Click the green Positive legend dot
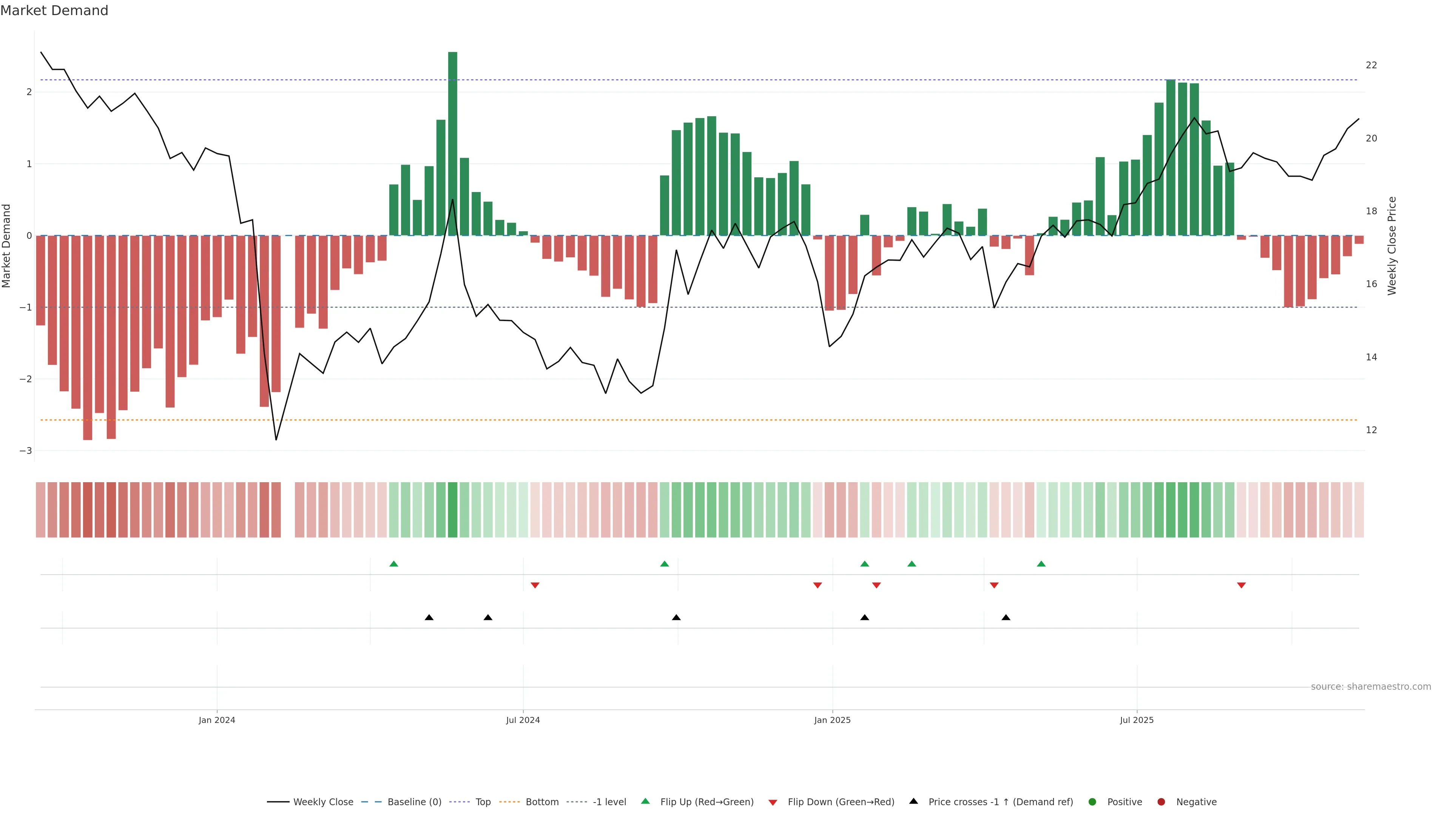The height and width of the screenshot is (815, 1450). pyautogui.click(x=1092, y=802)
